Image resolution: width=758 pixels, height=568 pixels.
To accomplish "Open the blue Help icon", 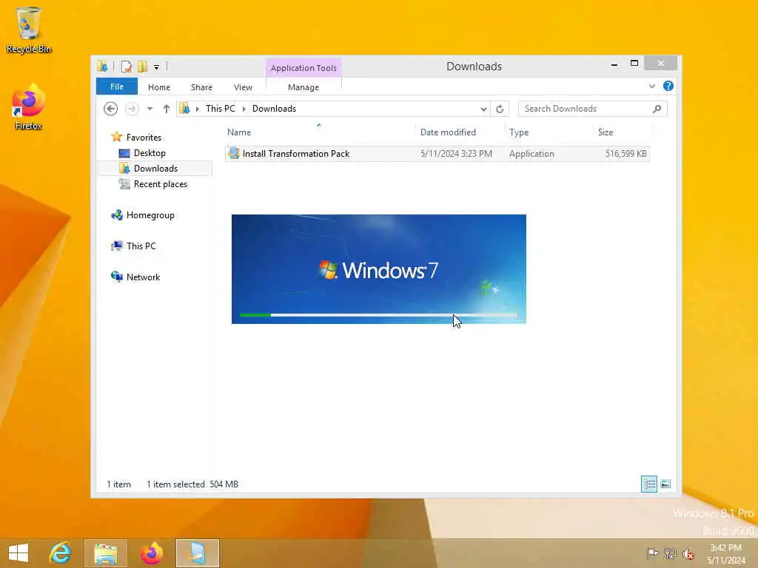I will 668,86.
